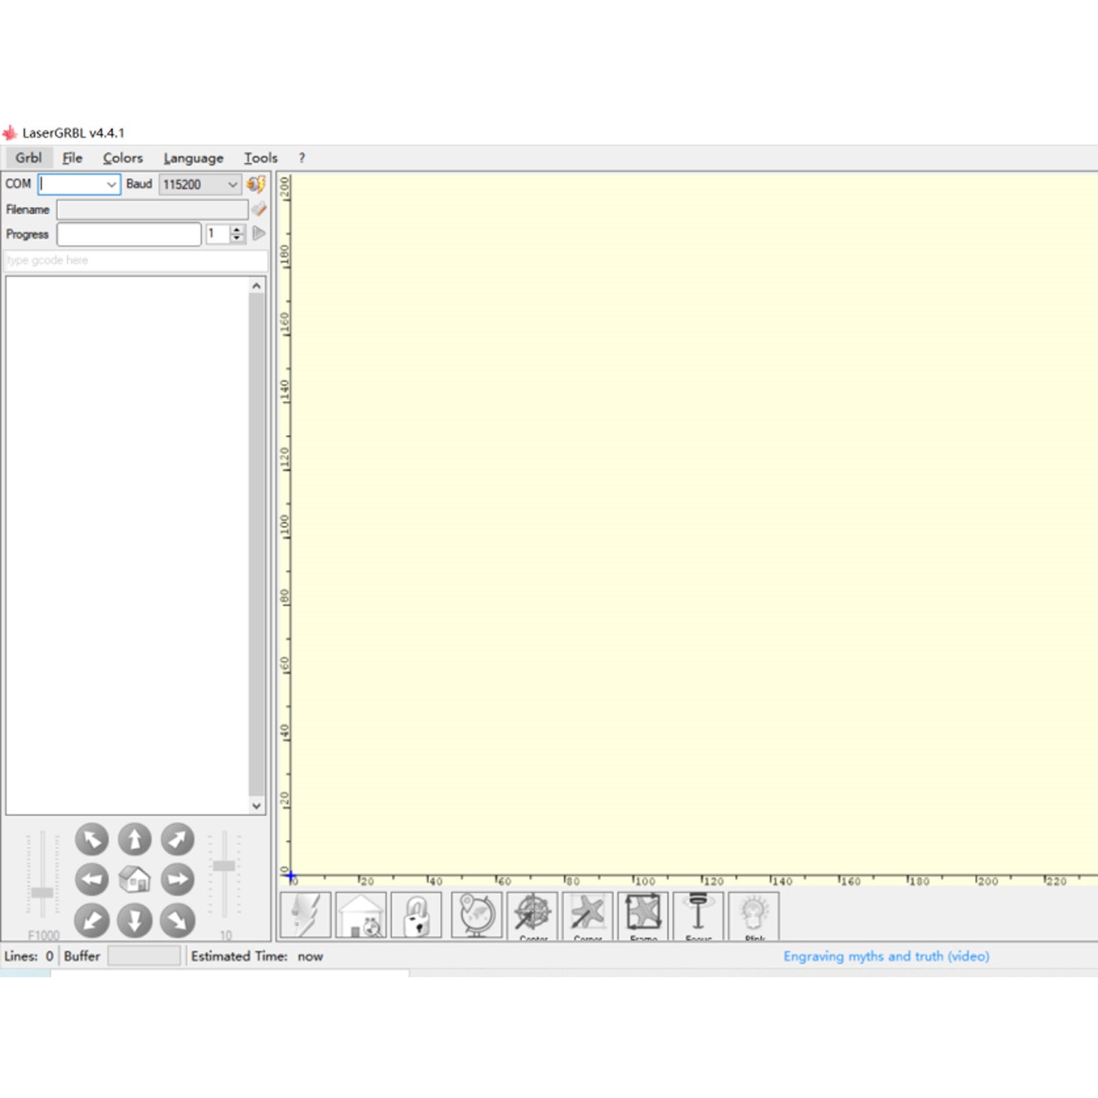Image resolution: width=1098 pixels, height=1098 pixels.
Task: Click the Homing house toolbar button
Action: coord(361,915)
